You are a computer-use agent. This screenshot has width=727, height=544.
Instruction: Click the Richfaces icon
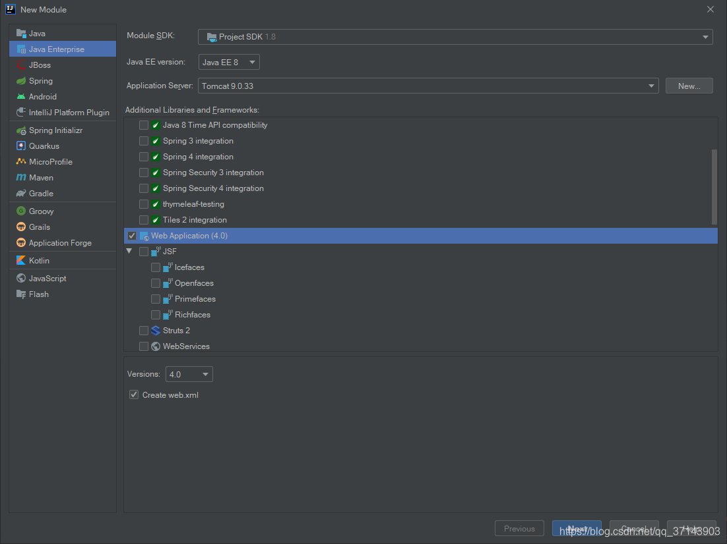pos(168,314)
